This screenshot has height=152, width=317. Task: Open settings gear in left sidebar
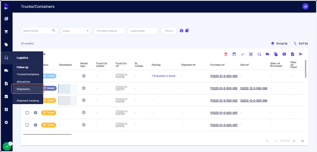click(6, 122)
